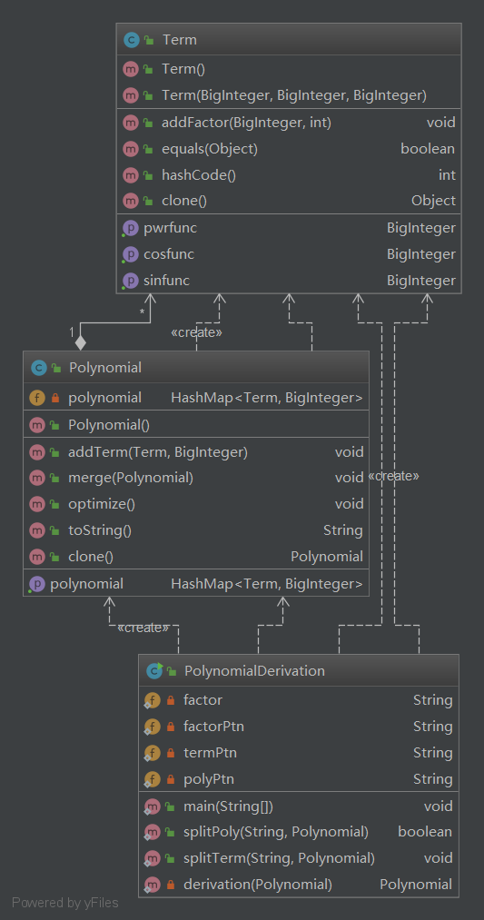
Task: Click the Powered by yFiles text
Action: (65, 903)
